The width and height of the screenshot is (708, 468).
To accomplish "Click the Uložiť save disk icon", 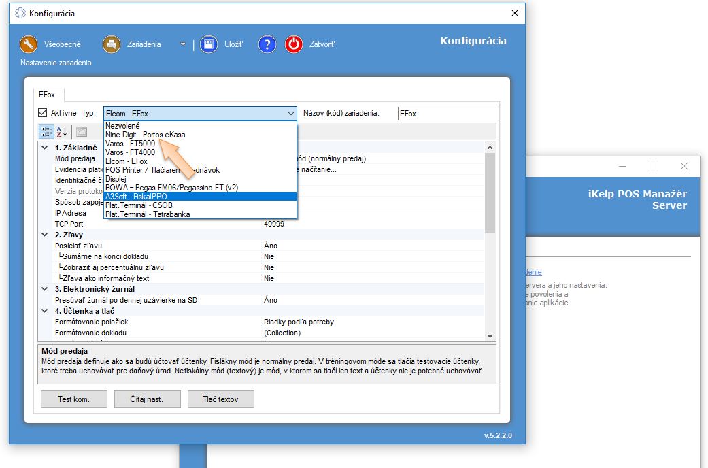I will [x=209, y=44].
